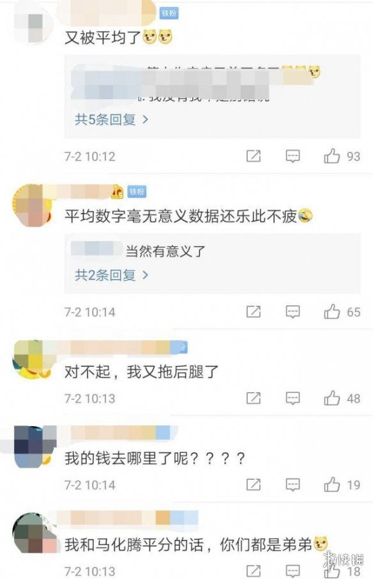The width and height of the screenshot is (373, 579).
Task: Open the first commenter's avatar
Action: pos(33,24)
